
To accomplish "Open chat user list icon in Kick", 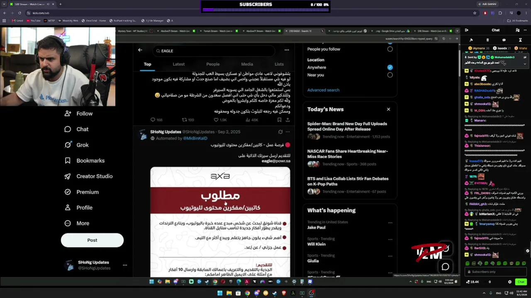I will click(517, 30).
